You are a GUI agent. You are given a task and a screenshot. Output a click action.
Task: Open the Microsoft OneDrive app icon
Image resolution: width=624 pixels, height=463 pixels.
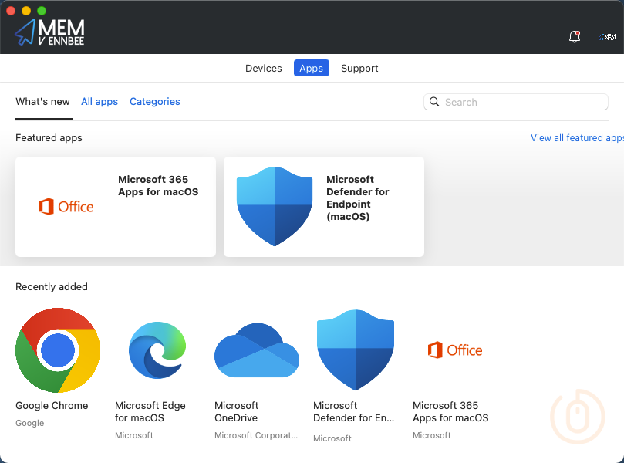256,350
